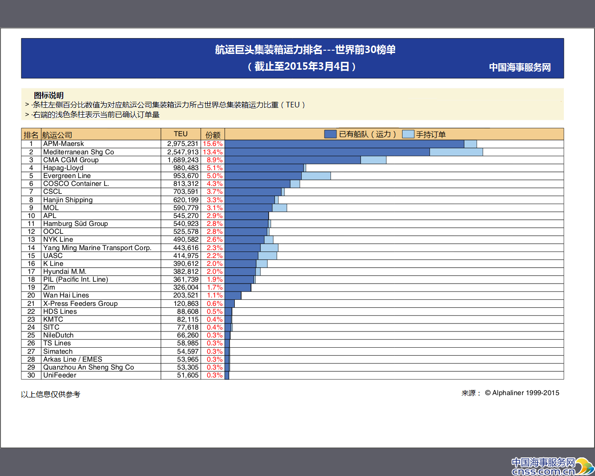The image size is (595, 476).
Task: Click the chart title 航运巨头集装箱运力排名
Action: click(x=305, y=50)
